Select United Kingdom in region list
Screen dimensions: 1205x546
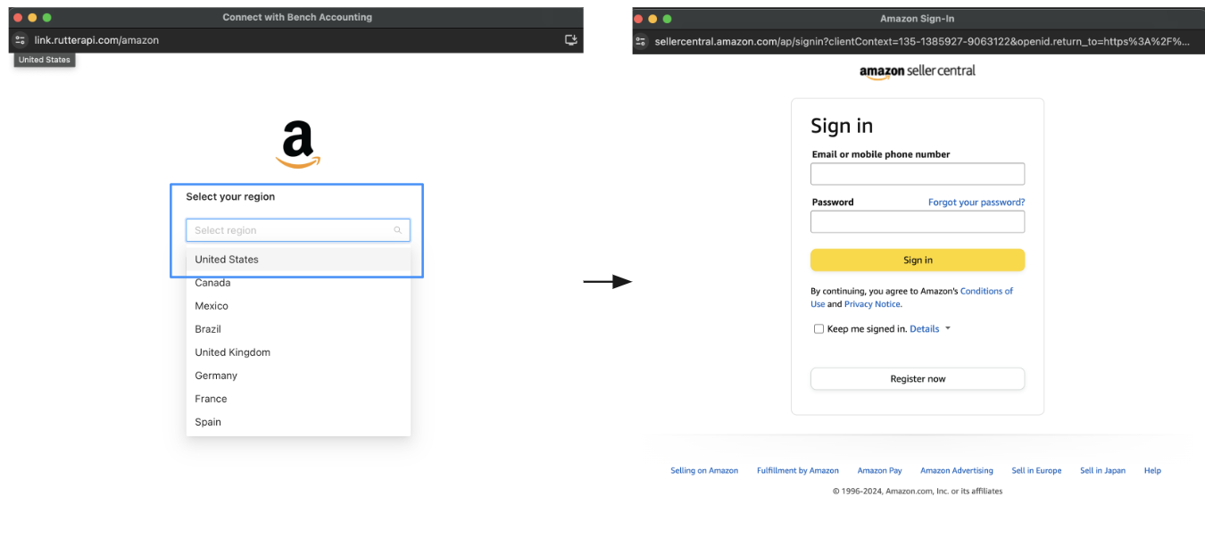coord(298,352)
